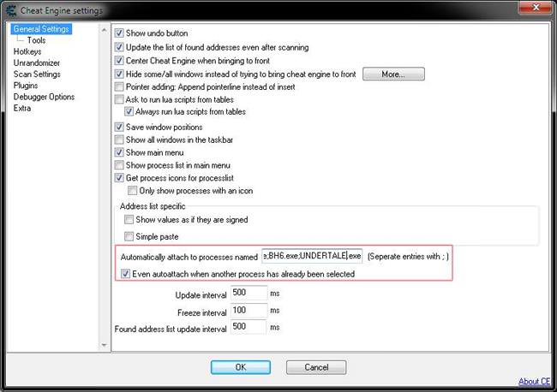Open the About CE link
557x392 pixels.
click(x=534, y=382)
